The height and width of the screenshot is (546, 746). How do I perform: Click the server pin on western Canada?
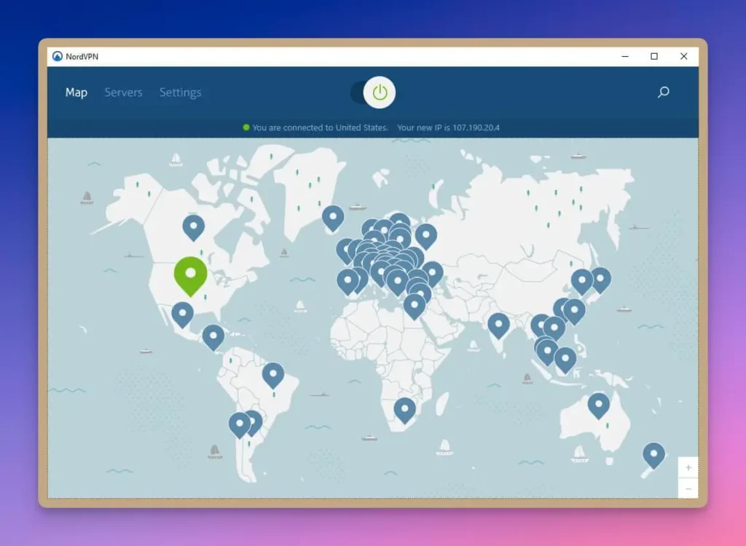pos(194,226)
